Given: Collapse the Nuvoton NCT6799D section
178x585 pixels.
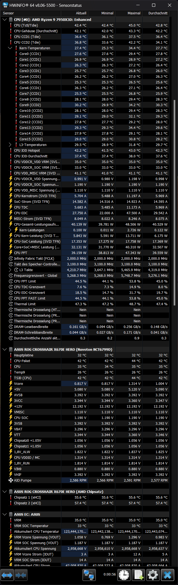Looking at the screenshot, I should [x=5, y=349].
